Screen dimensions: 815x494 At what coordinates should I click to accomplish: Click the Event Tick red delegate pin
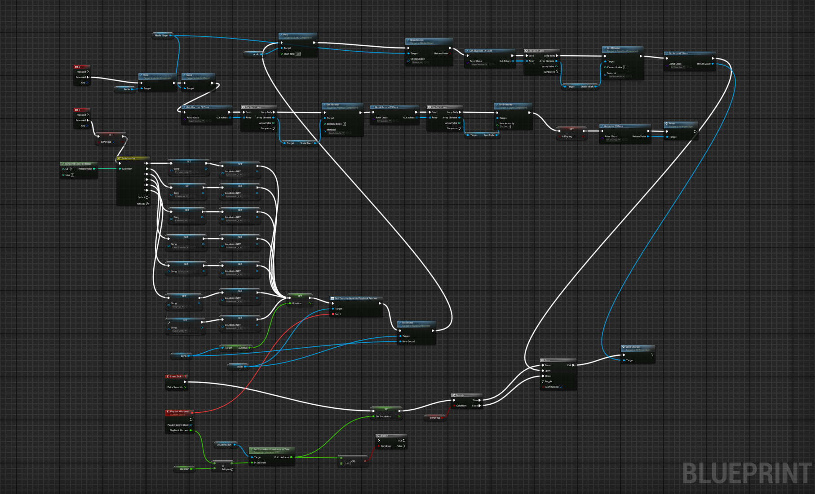tap(186, 376)
